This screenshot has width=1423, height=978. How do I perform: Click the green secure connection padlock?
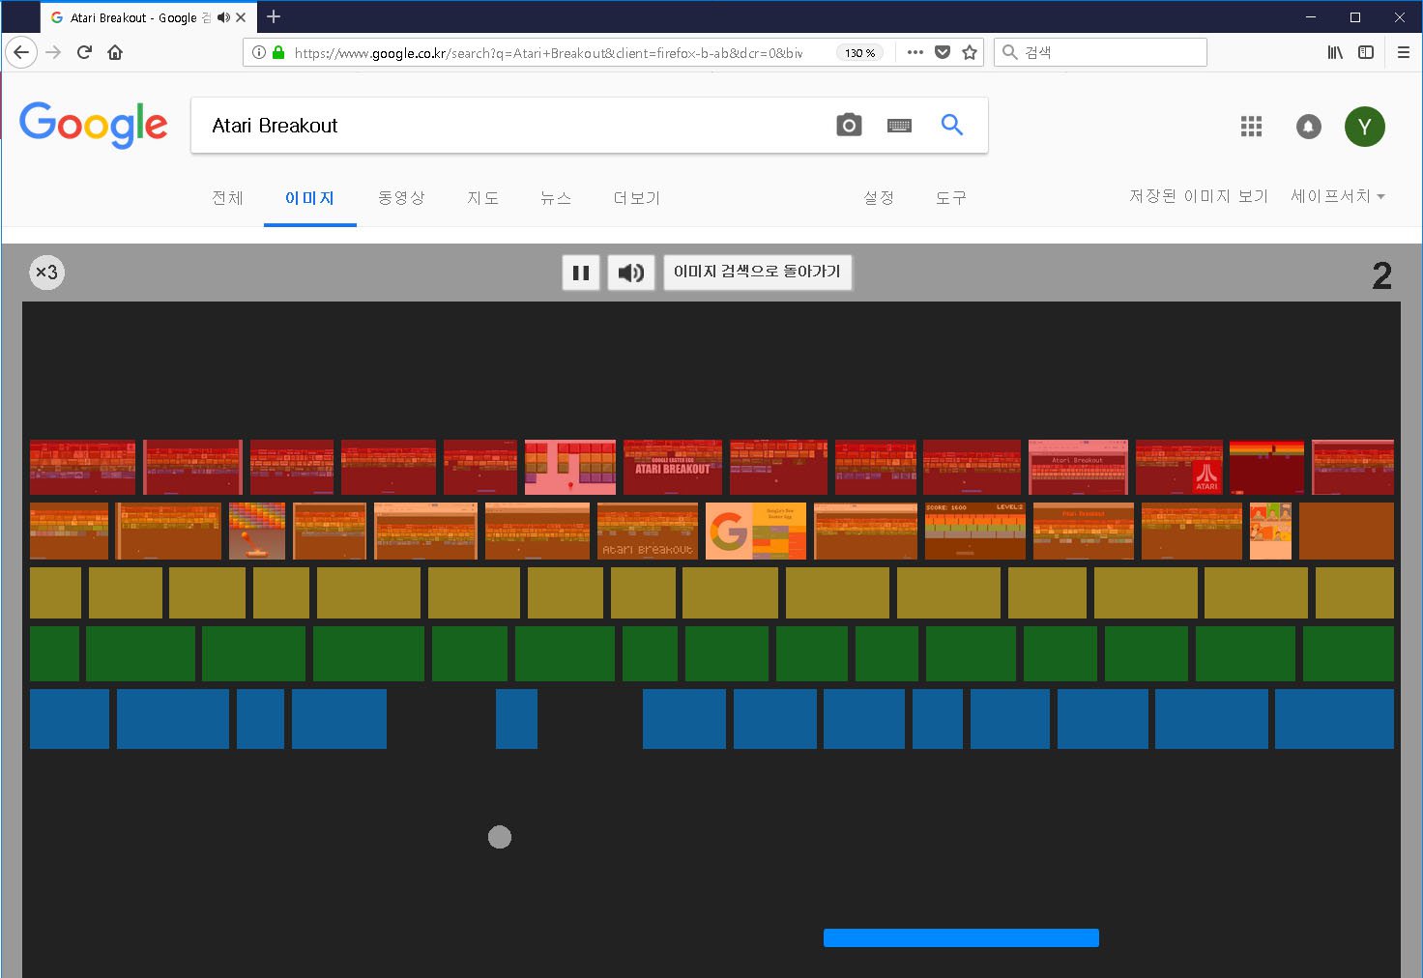point(278,52)
